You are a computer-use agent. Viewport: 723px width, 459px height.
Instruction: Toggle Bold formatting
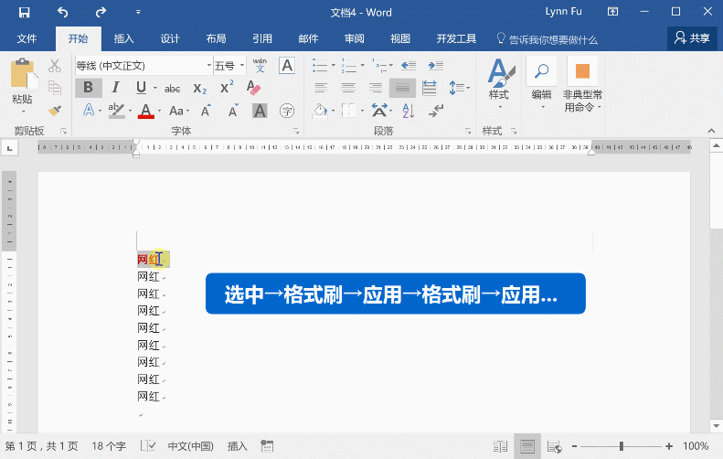coord(88,88)
